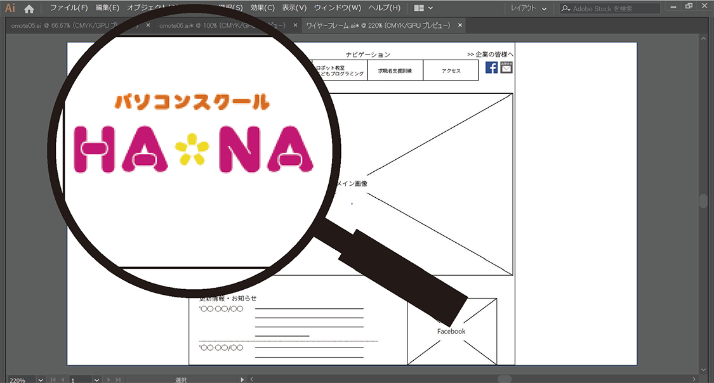
Task: Close the ワイヤーフレーム.ai tab
Action: [x=460, y=25]
